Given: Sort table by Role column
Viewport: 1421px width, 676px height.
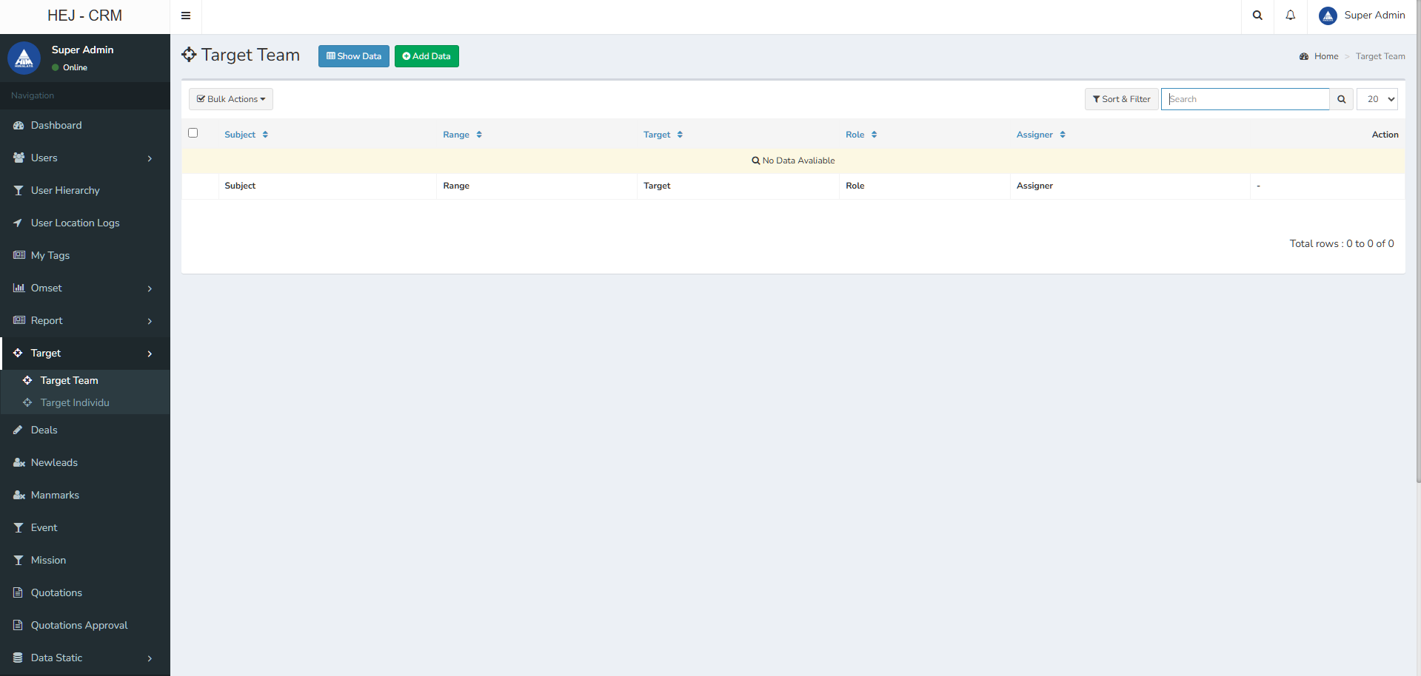Looking at the screenshot, I should (x=862, y=135).
